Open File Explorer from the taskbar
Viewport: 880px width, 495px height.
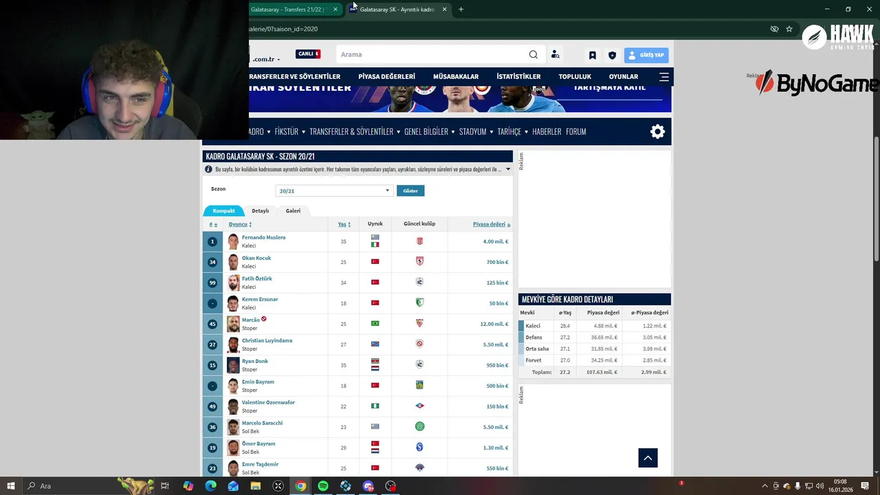tap(256, 486)
